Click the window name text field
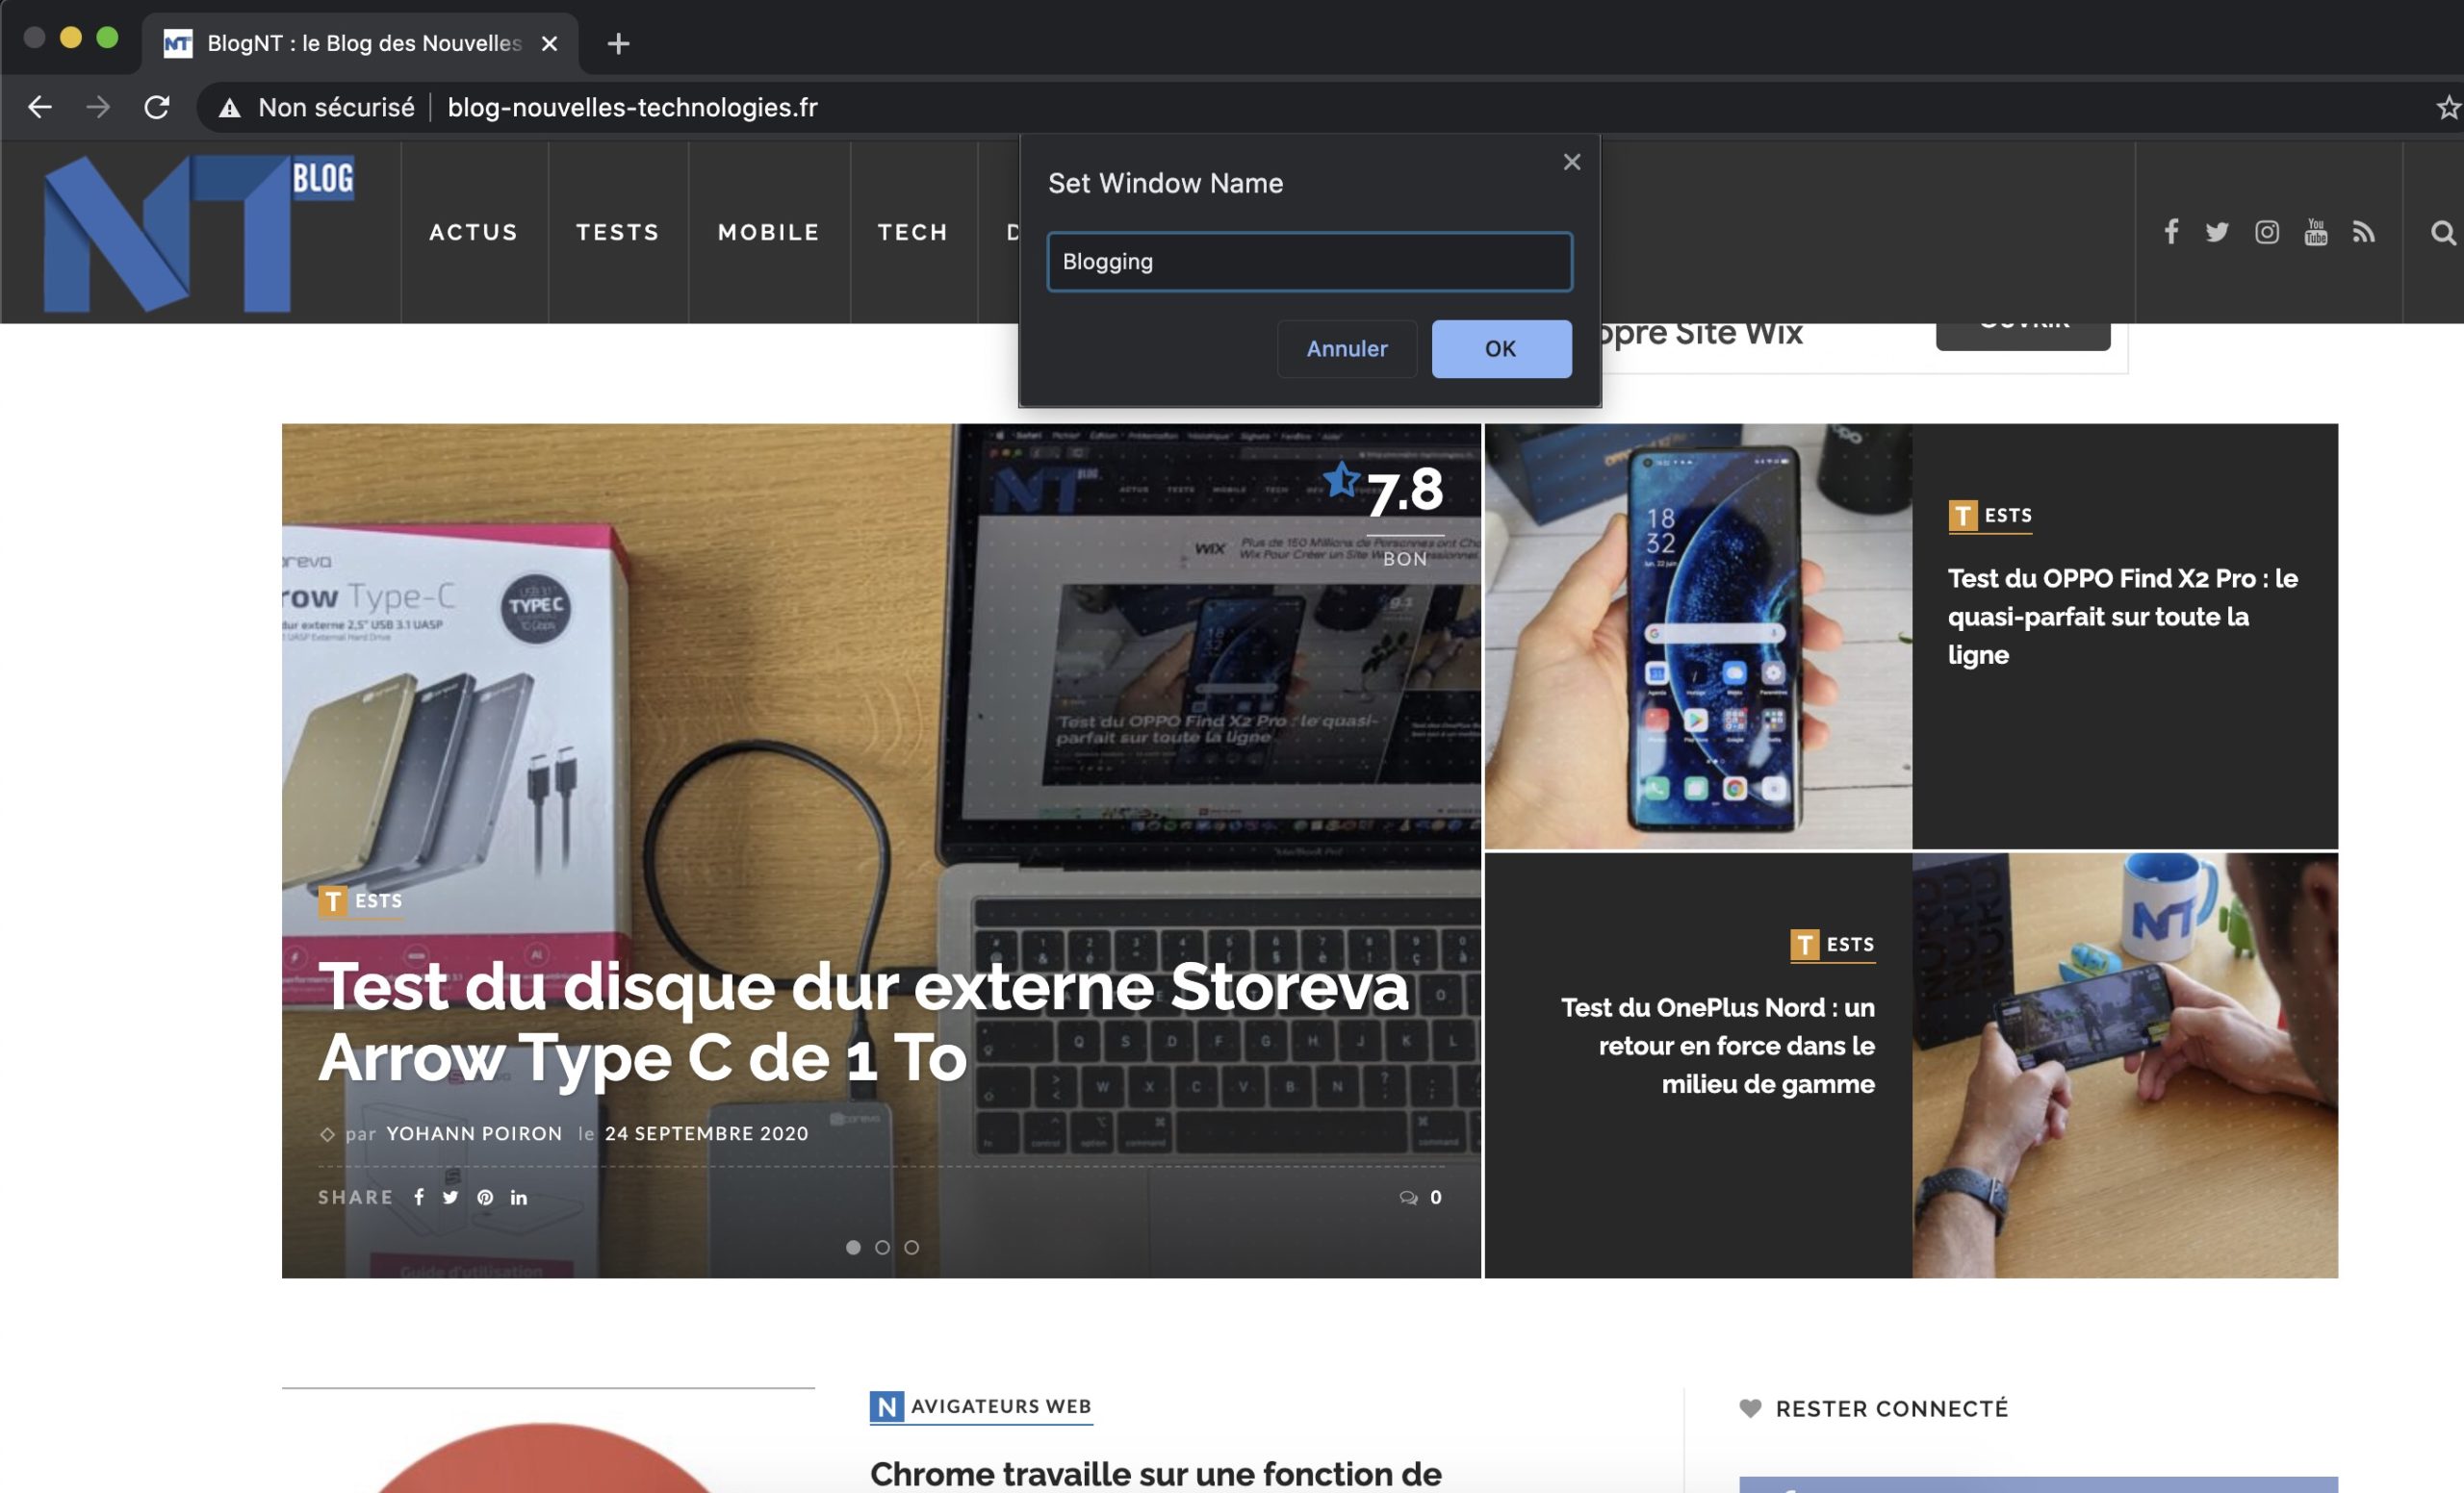This screenshot has height=1493, width=2464. coord(1309,262)
